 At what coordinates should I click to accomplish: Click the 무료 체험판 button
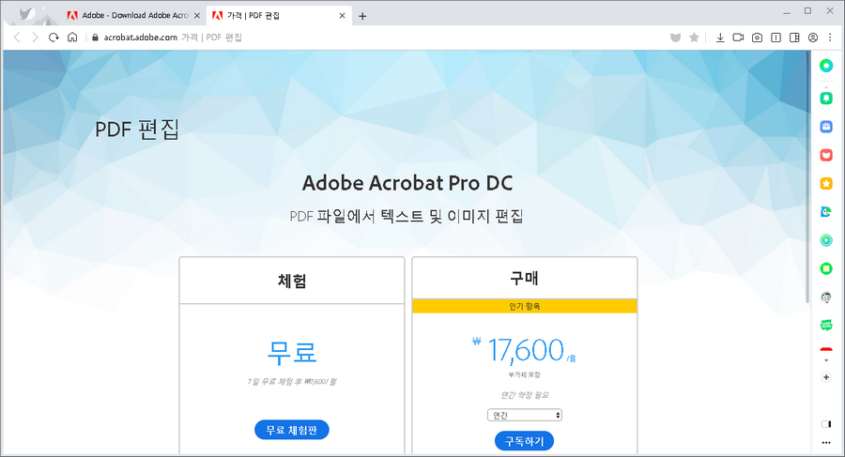click(292, 430)
